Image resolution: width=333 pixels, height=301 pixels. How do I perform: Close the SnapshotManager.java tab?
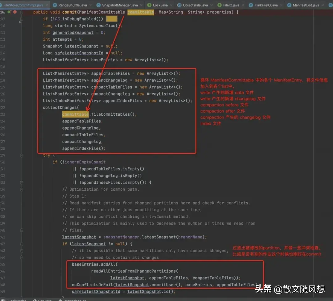[141, 5]
